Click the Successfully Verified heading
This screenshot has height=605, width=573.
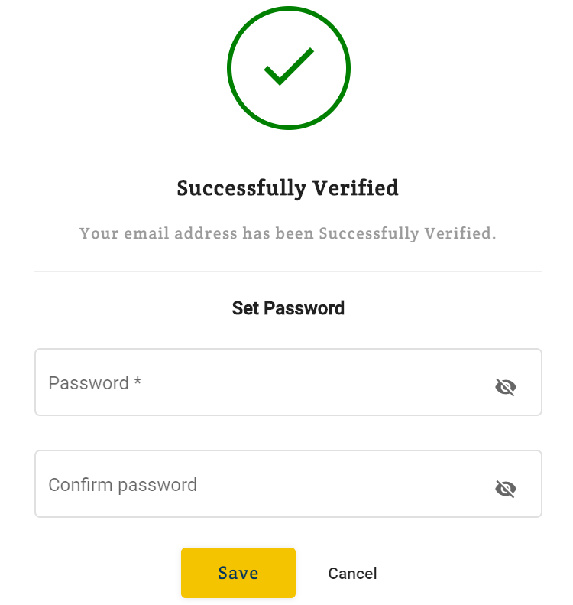287,188
